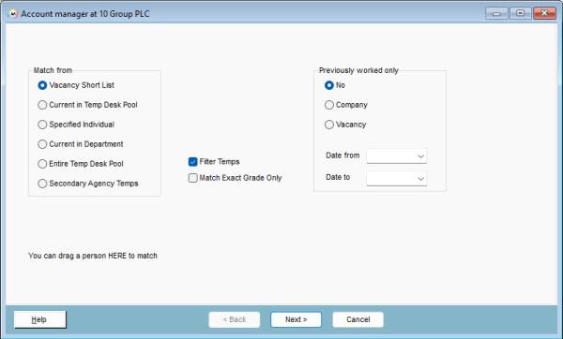
Task: Cancel the matching wizard
Action: coord(358,319)
